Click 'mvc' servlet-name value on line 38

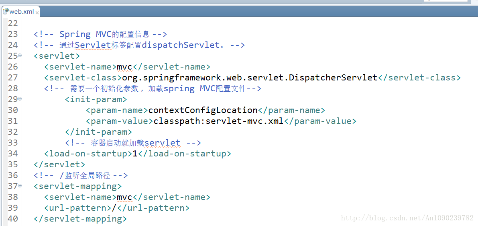click(125, 197)
